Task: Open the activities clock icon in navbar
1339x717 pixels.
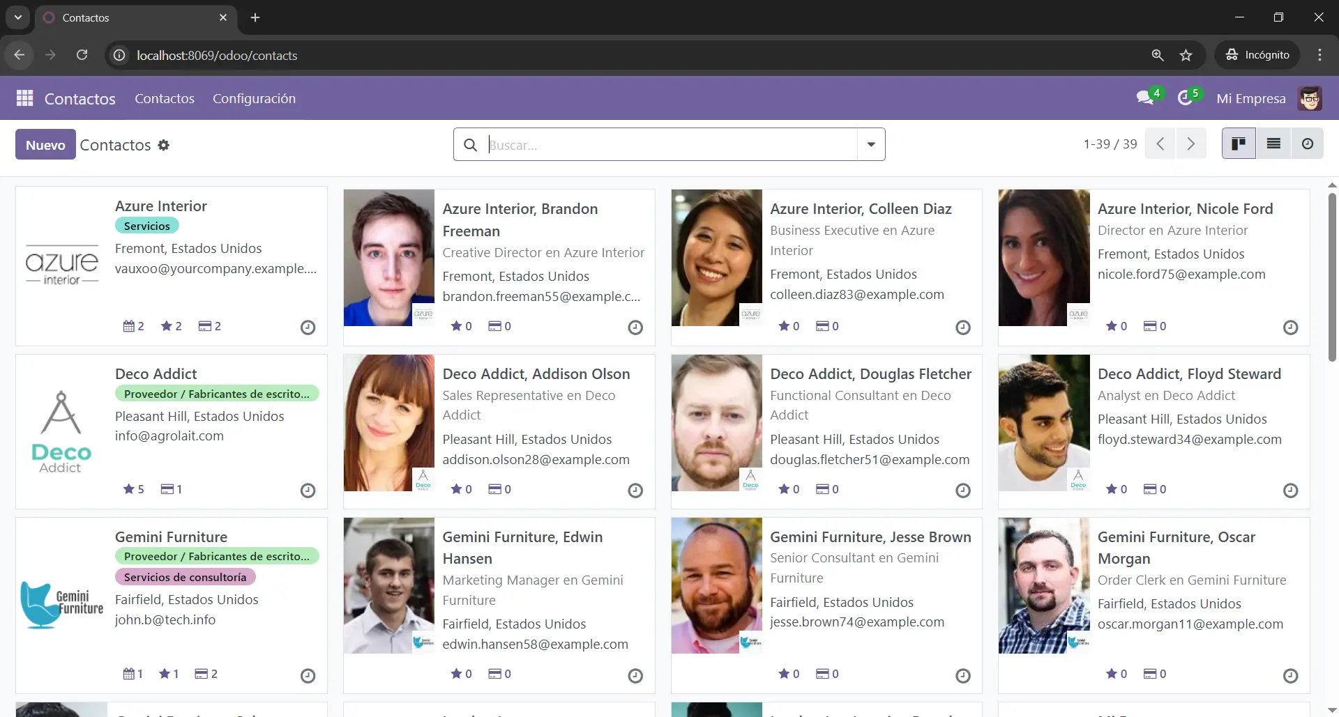Action: [x=1185, y=98]
